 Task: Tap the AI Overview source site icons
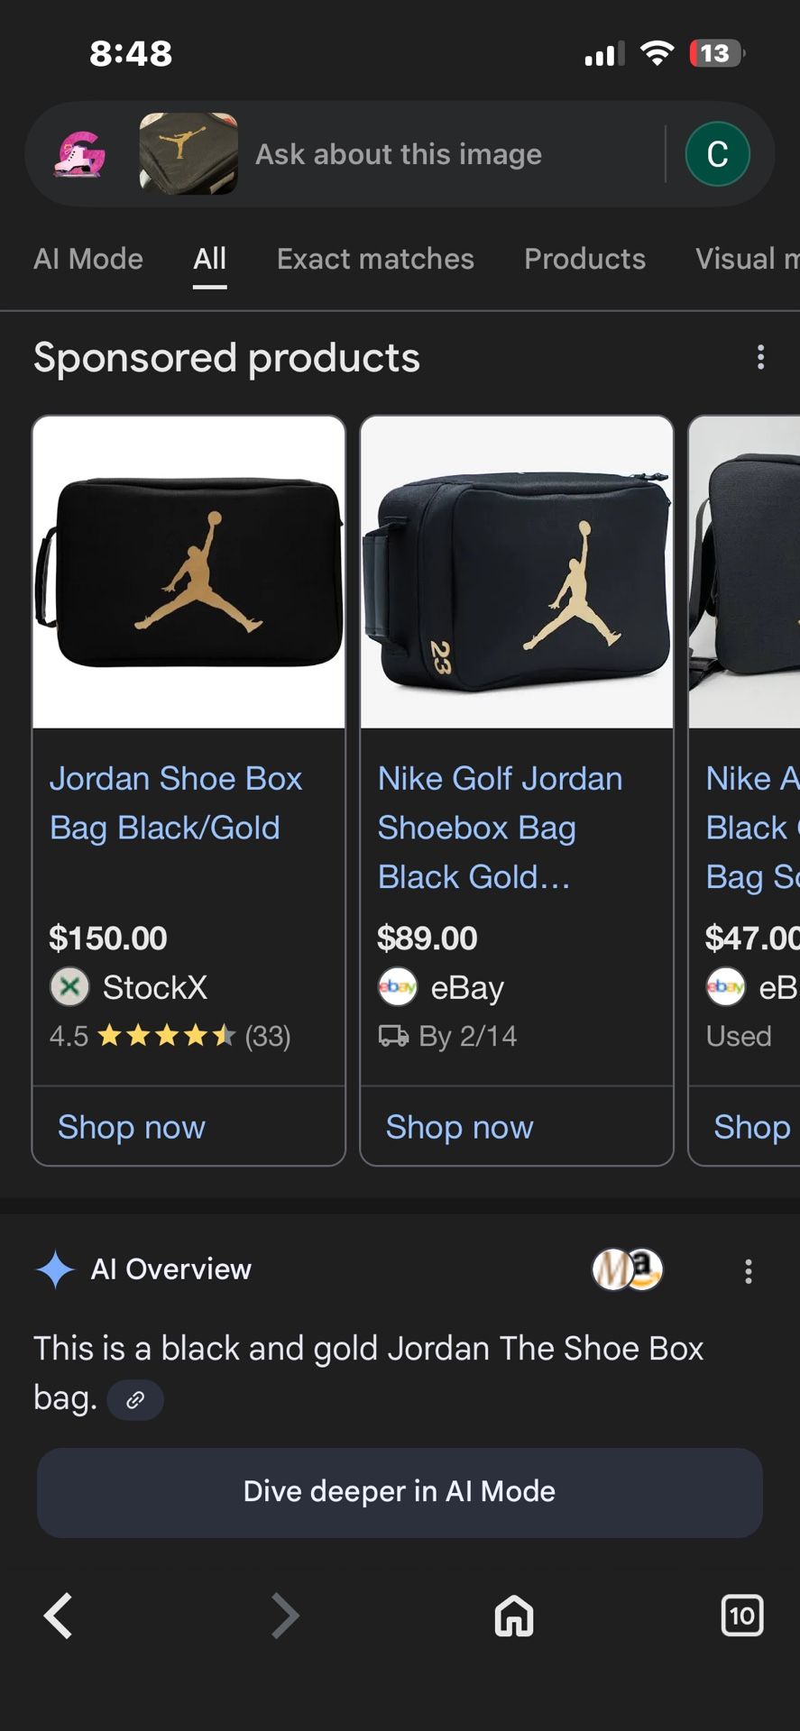[627, 1269]
